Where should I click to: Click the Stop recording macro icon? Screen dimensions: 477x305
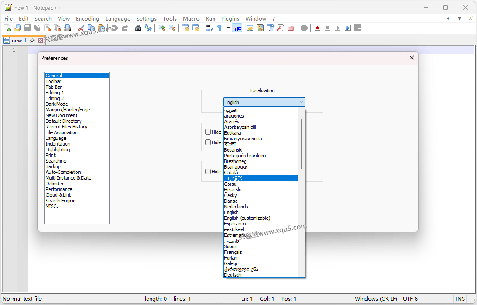click(x=327, y=28)
